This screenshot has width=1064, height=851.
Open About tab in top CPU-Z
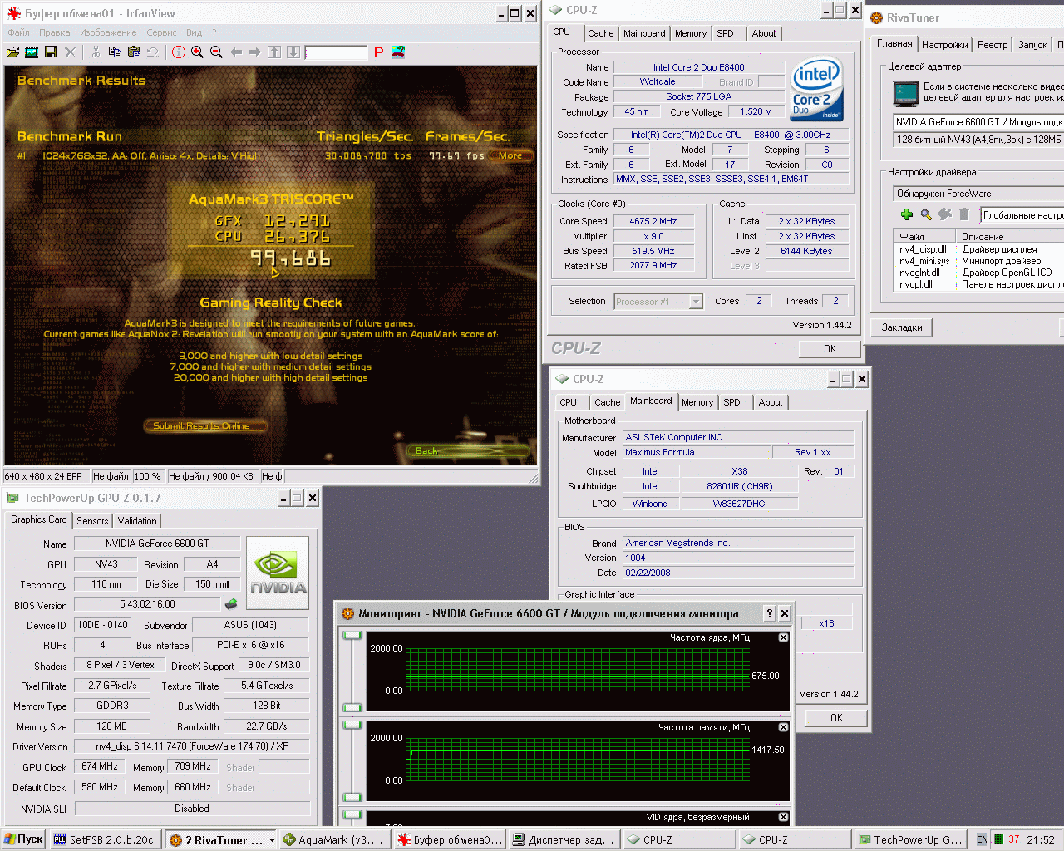pyautogui.click(x=764, y=33)
